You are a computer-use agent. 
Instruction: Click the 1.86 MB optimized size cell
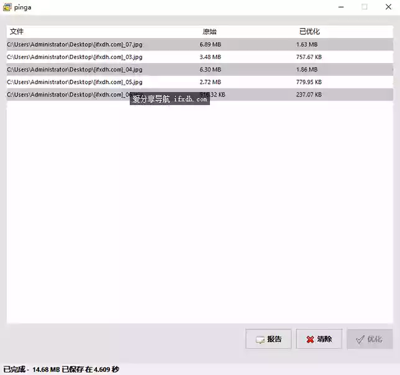pyautogui.click(x=307, y=70)
